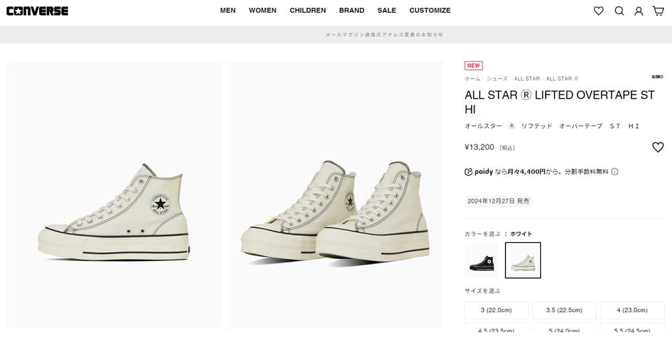Open the BRAND menu
This screenshot has height=353, width=672.
(x=351, y=11)
